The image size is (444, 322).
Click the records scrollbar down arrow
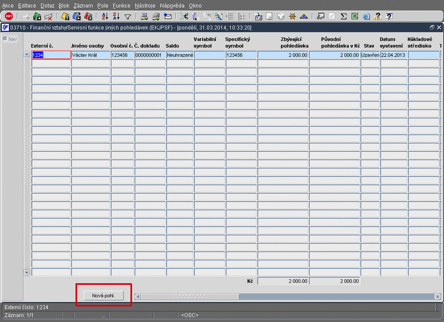pyautogui.click(x=27, y=273)
